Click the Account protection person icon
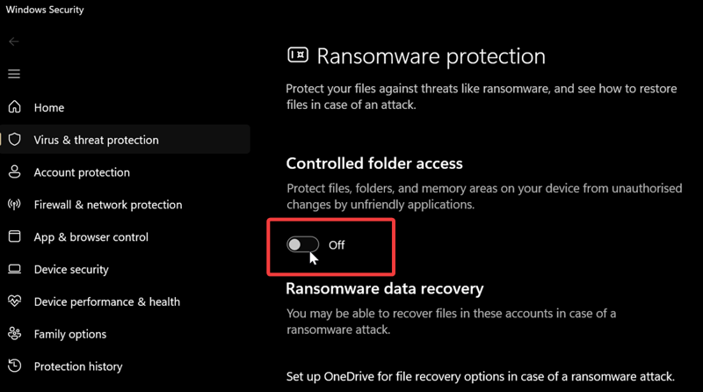The width and height of the screenshot is (703, 392). (14, 172)
